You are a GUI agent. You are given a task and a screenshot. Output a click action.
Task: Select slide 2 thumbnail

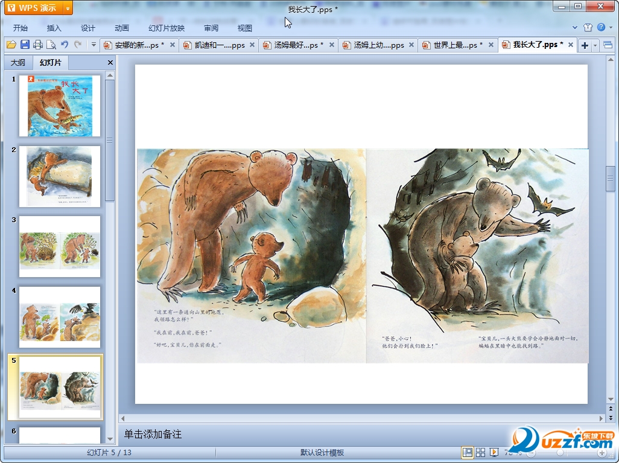pyautogui.click(x=60, y=176)
